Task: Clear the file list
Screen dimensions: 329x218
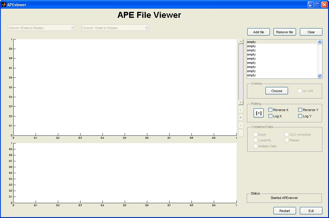Action: coord(311,32)
